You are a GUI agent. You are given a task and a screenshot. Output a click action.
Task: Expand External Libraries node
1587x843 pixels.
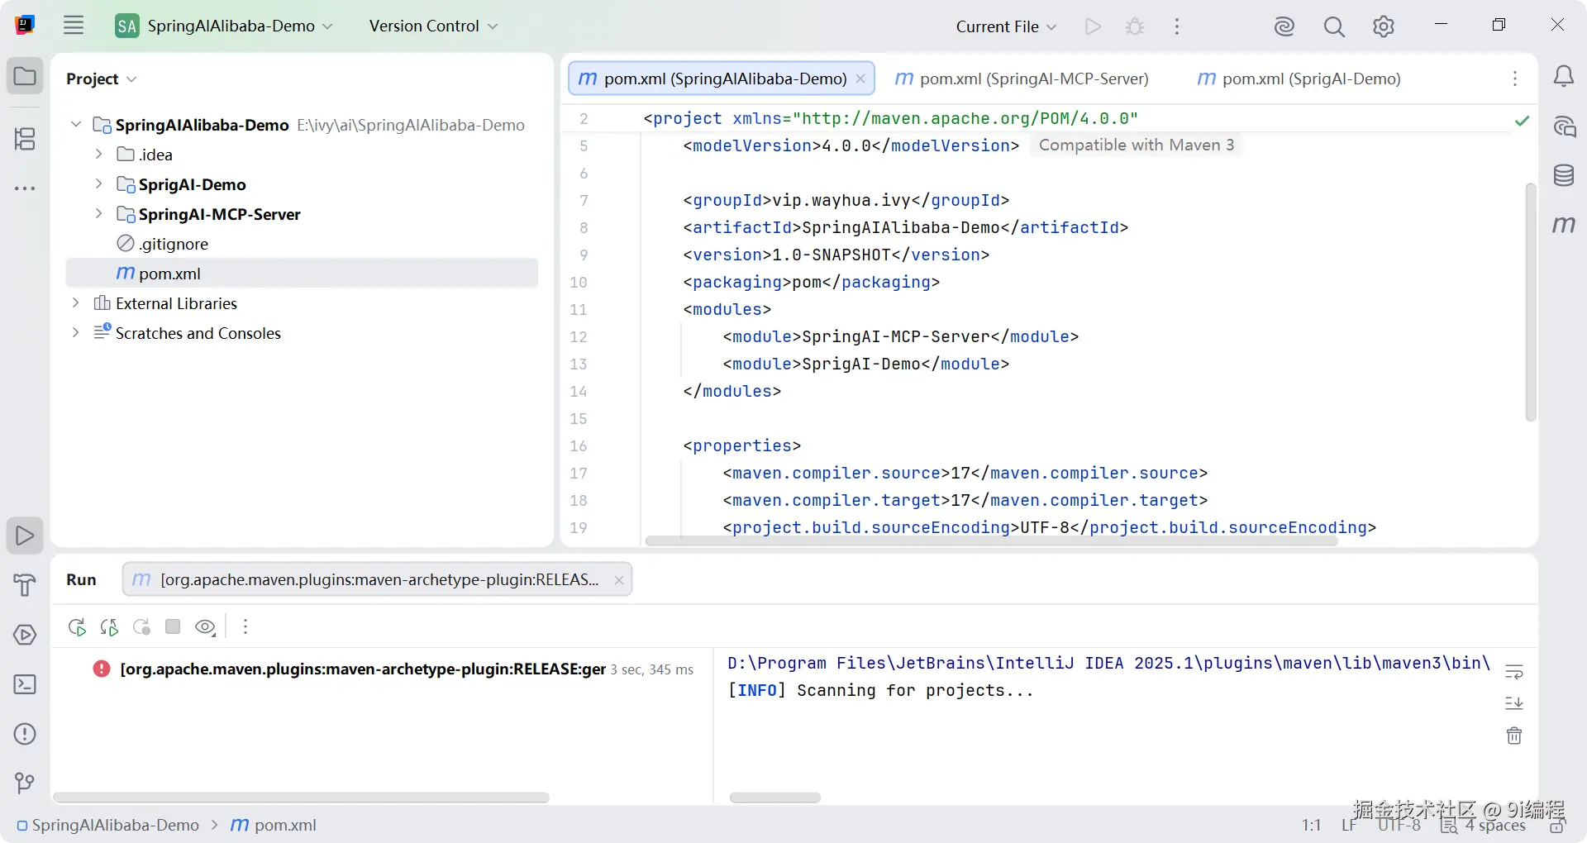[75, 302]
